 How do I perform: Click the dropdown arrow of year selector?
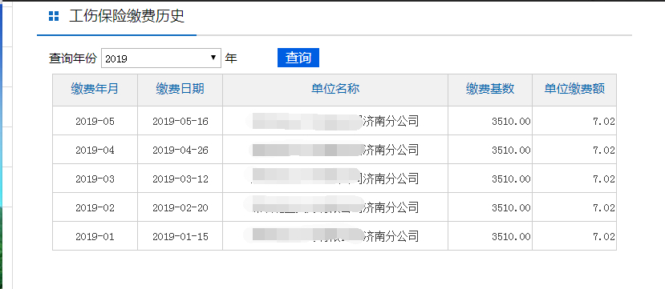213,58
